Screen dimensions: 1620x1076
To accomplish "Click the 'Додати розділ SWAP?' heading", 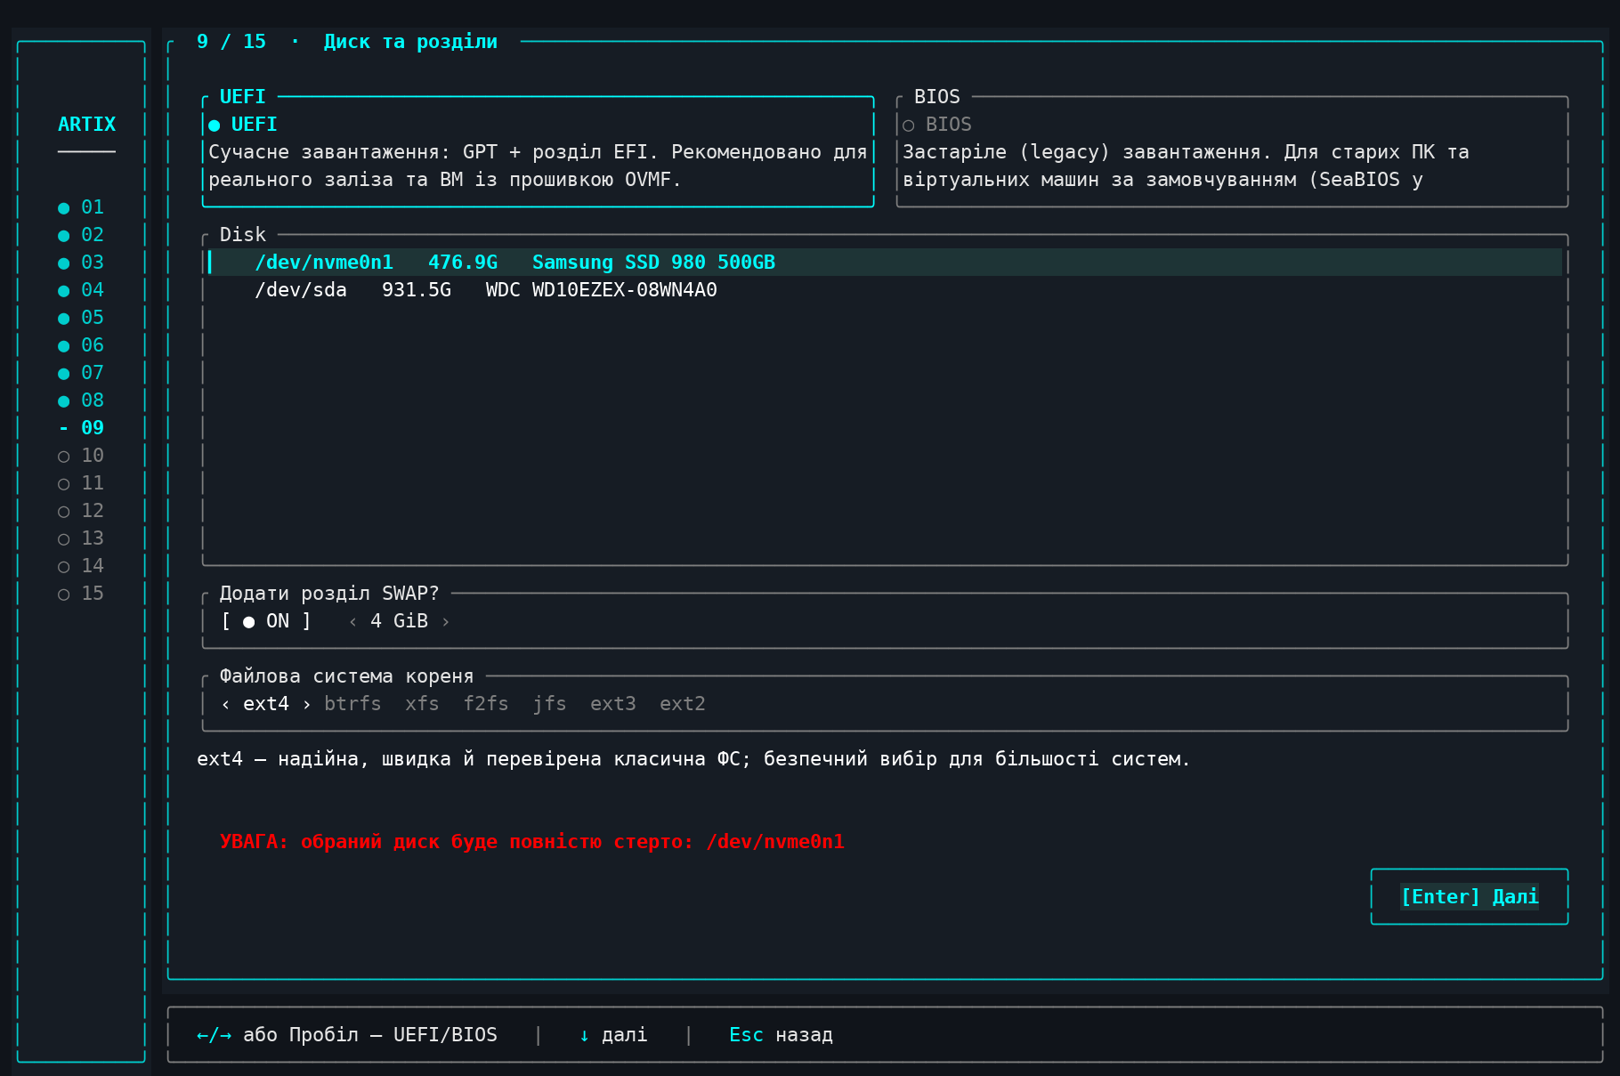I will click(329, 594).
